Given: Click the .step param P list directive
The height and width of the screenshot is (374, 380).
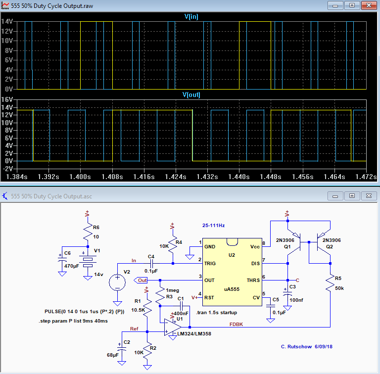Looking at the screenshot, I should pyautogui.click(x=73, y=321).
